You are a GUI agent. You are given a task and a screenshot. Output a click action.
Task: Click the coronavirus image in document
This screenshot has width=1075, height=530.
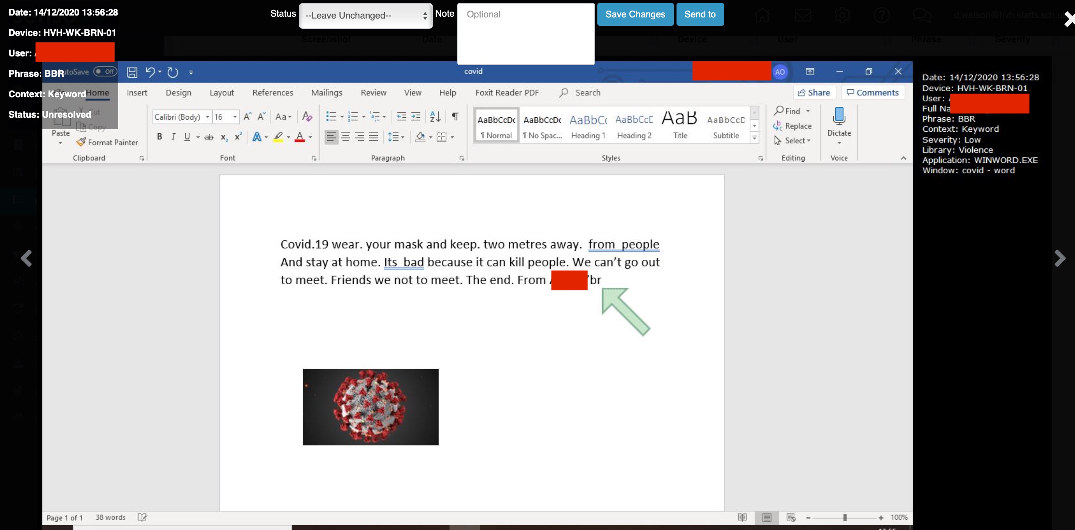(x=370, y=407)
